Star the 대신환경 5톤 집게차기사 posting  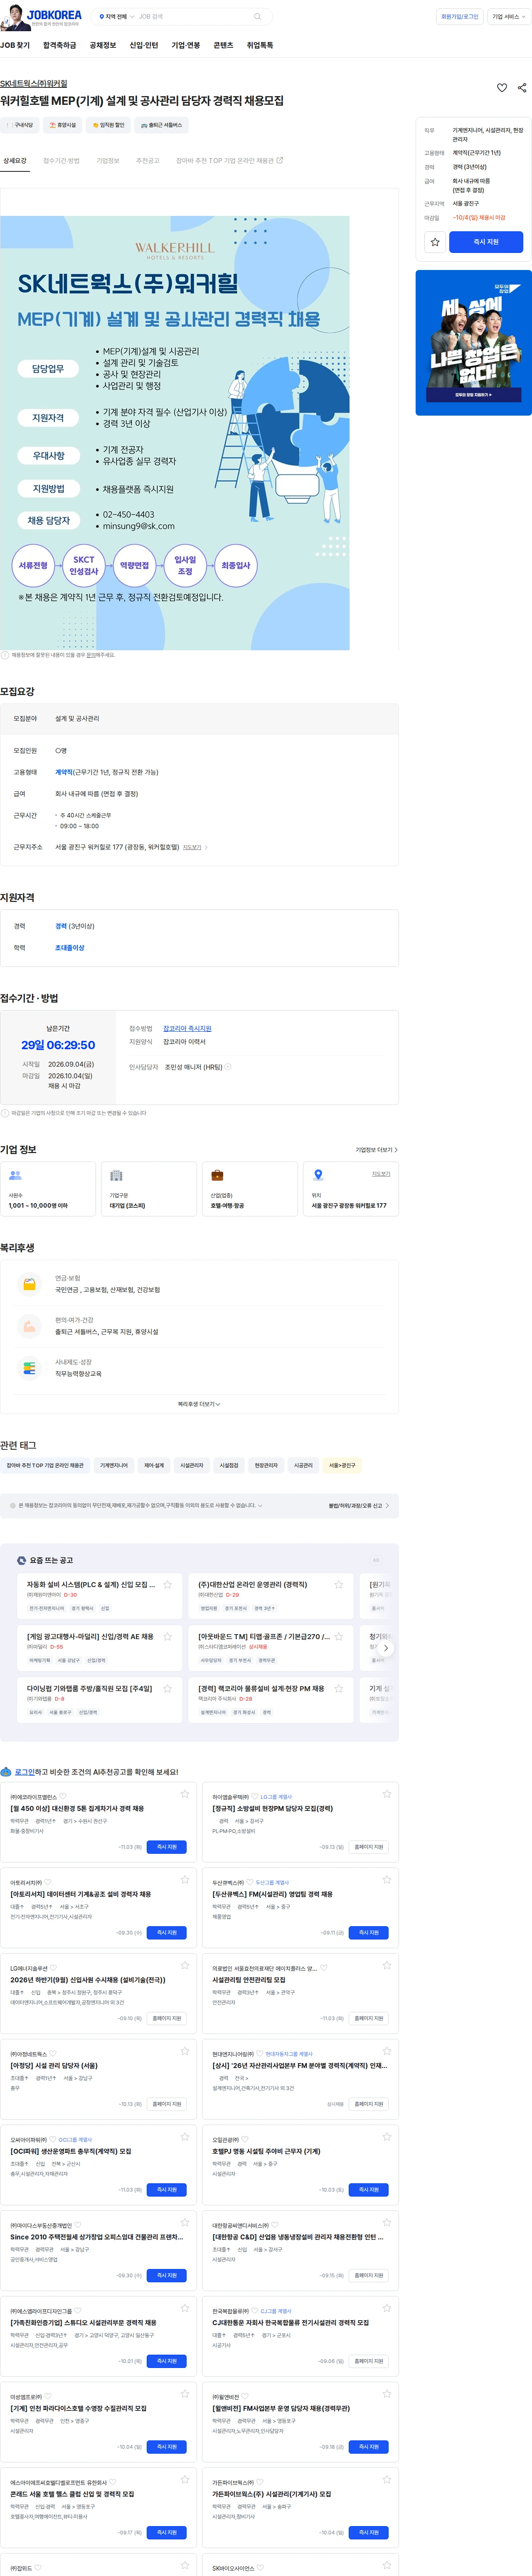point(185,1794)
